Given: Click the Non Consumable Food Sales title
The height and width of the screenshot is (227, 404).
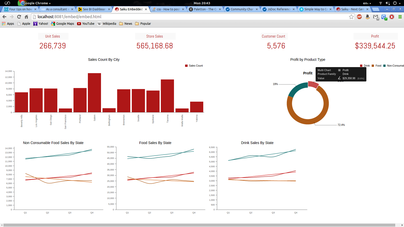Looking at the screenshot, I should [53, 143].
